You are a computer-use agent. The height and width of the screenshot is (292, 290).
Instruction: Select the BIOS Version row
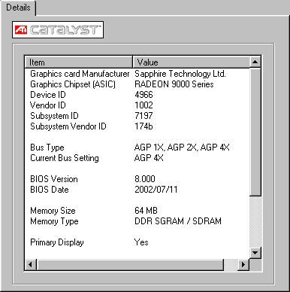point(137,179)
